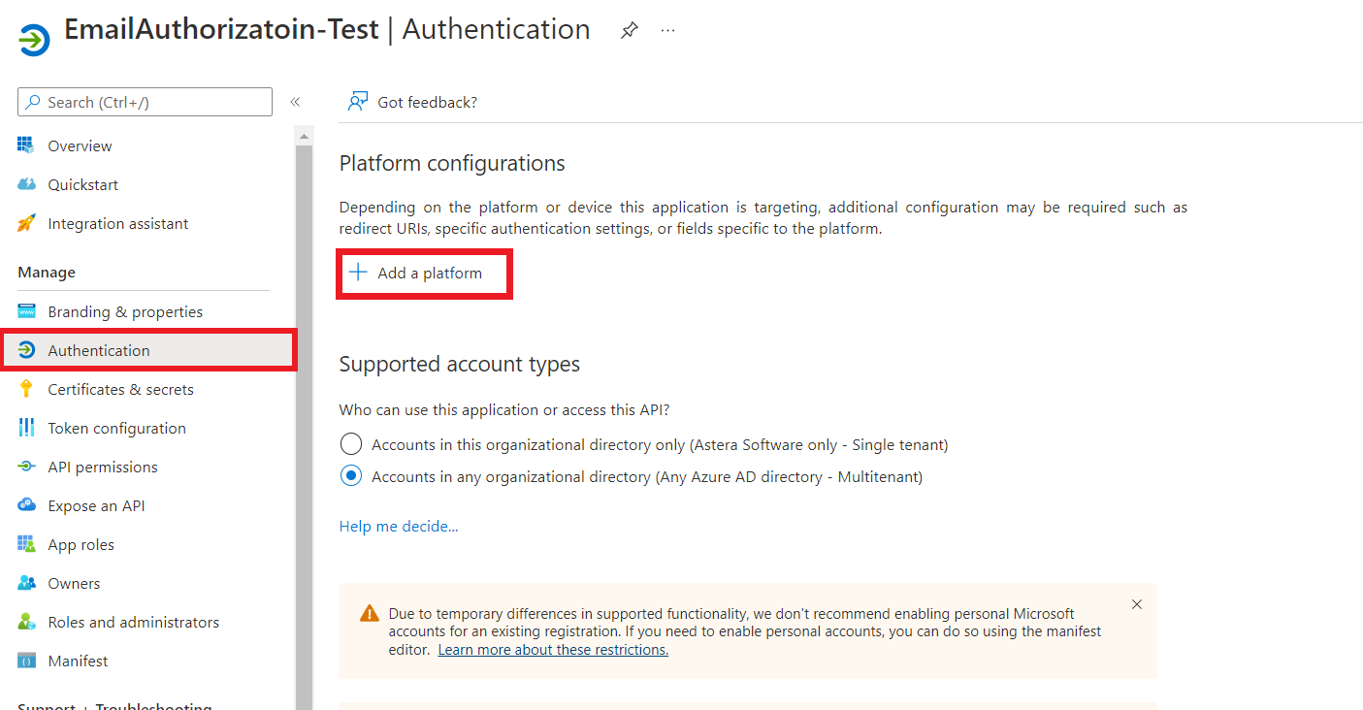This screenshot has width=1363, height=710.
Task: Open the more options ellipsis in header
Action: (x=667, y=30)
